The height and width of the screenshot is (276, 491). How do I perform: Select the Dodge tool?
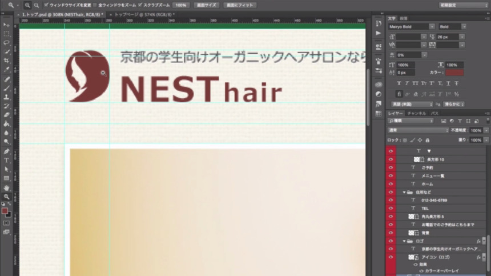coord(6,142)
